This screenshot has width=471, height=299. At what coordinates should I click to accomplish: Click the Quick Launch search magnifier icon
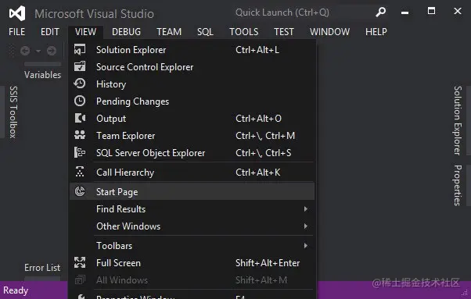click(x=380, y=12)
